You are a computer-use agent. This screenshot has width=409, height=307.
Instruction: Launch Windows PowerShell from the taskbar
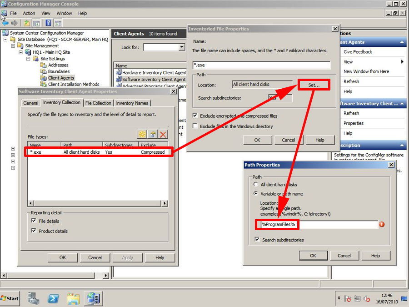(53, 298)
